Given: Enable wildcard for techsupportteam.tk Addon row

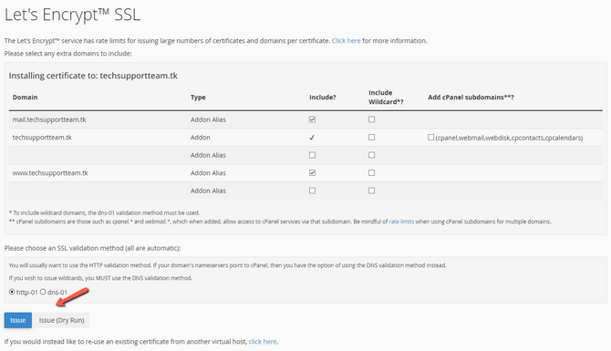Looking at the screenshot, I should click(x=371, y=137).
